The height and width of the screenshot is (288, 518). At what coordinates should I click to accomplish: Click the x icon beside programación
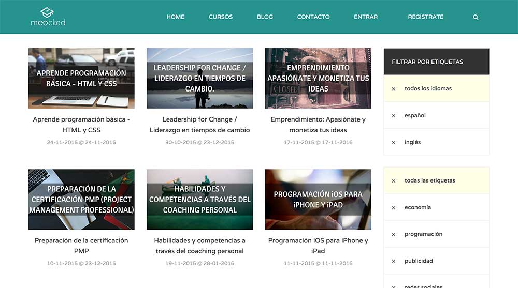point(394,235)
